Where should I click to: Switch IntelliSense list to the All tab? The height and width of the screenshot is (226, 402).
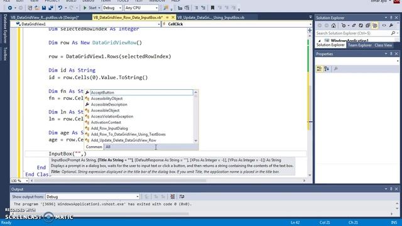[108, 147]
